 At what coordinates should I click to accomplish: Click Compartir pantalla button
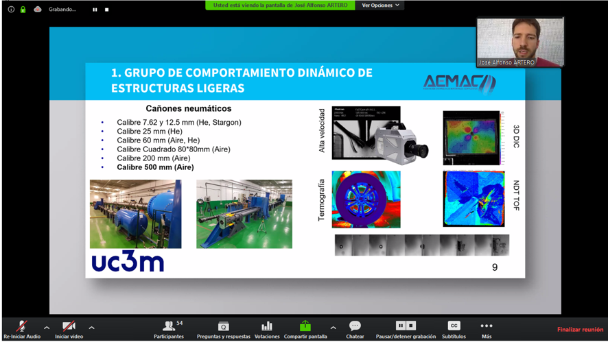click(305, 329)
